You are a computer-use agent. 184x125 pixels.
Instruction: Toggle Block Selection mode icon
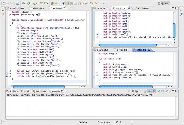[x=71, y=3]
